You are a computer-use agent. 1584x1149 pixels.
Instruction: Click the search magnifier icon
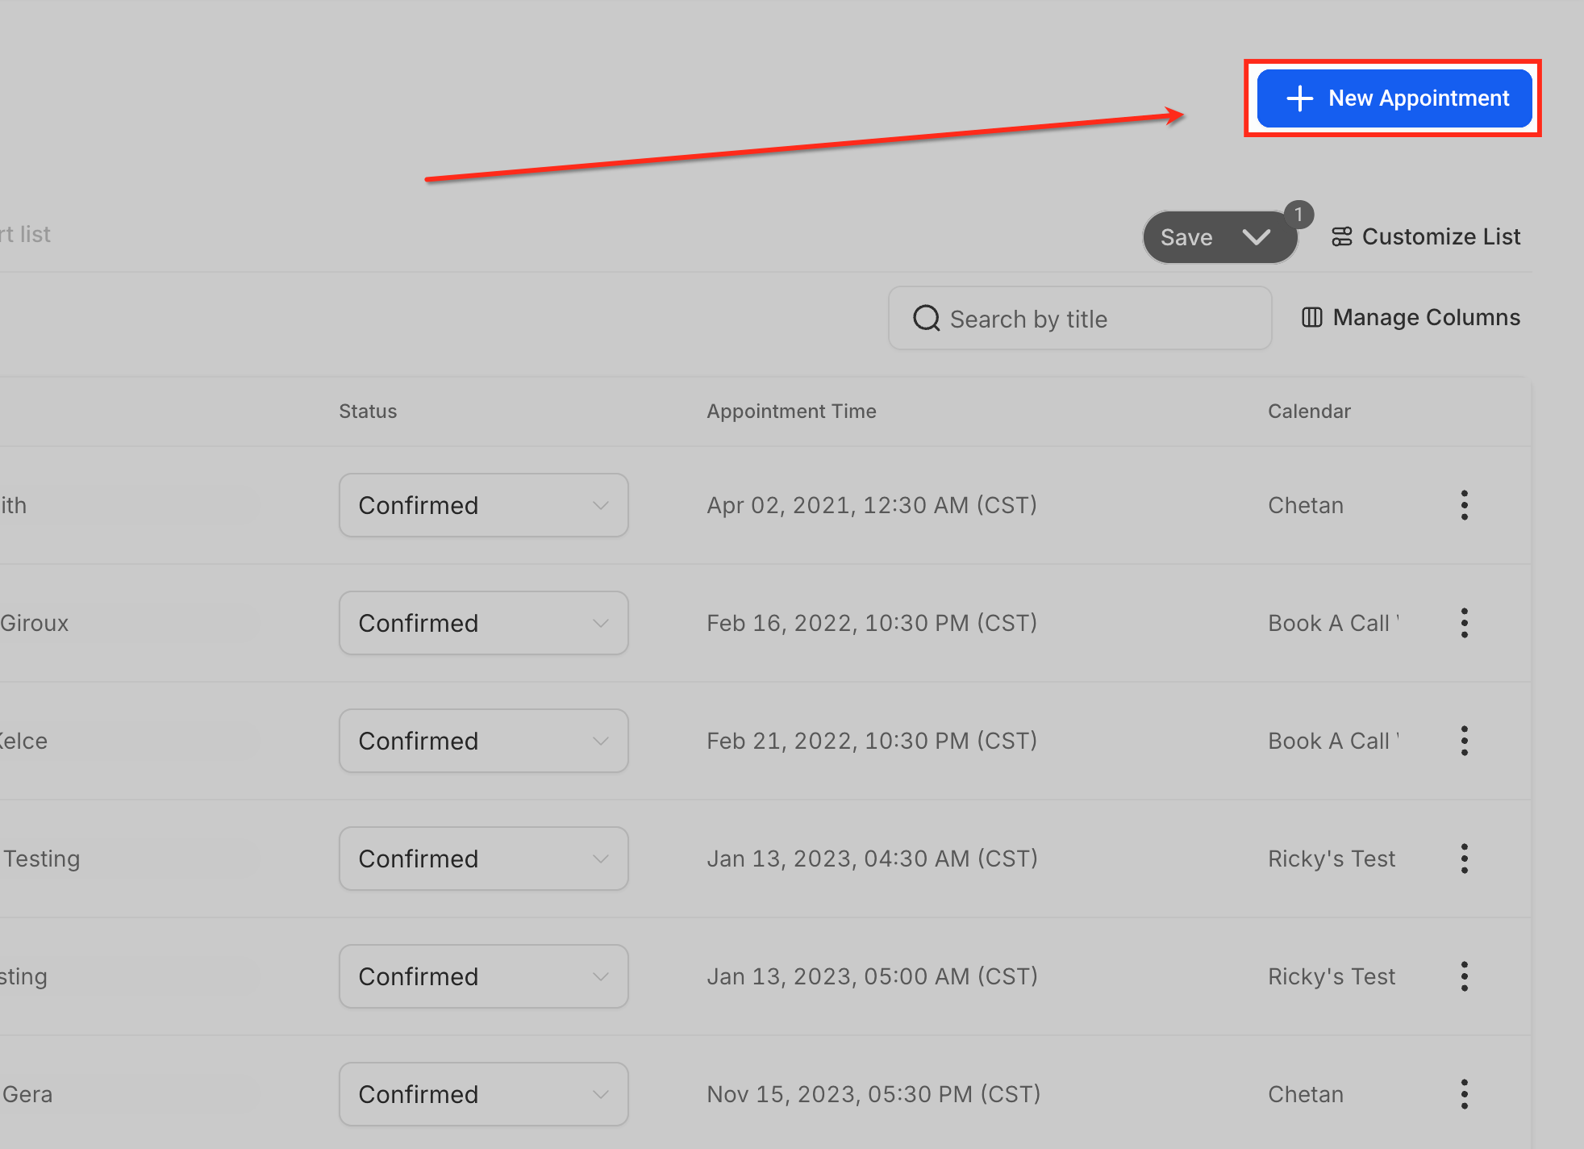926,319
